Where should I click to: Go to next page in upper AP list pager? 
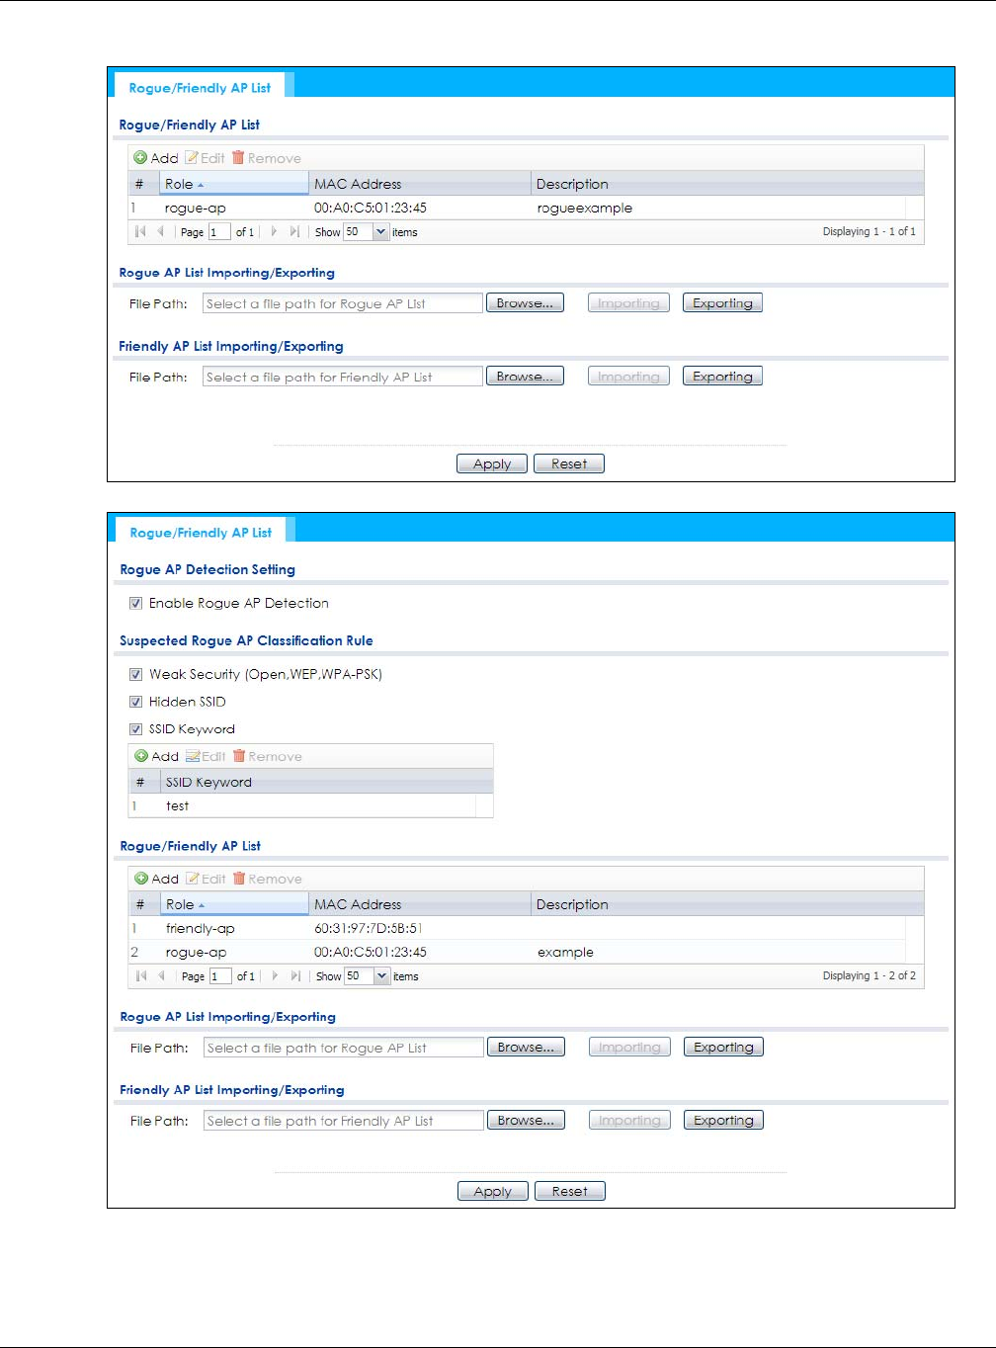point(274,231)
